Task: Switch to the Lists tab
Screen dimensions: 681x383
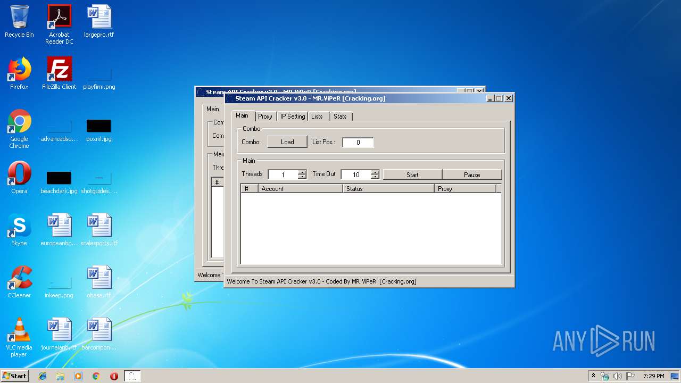Action: [x=317, y=116]
